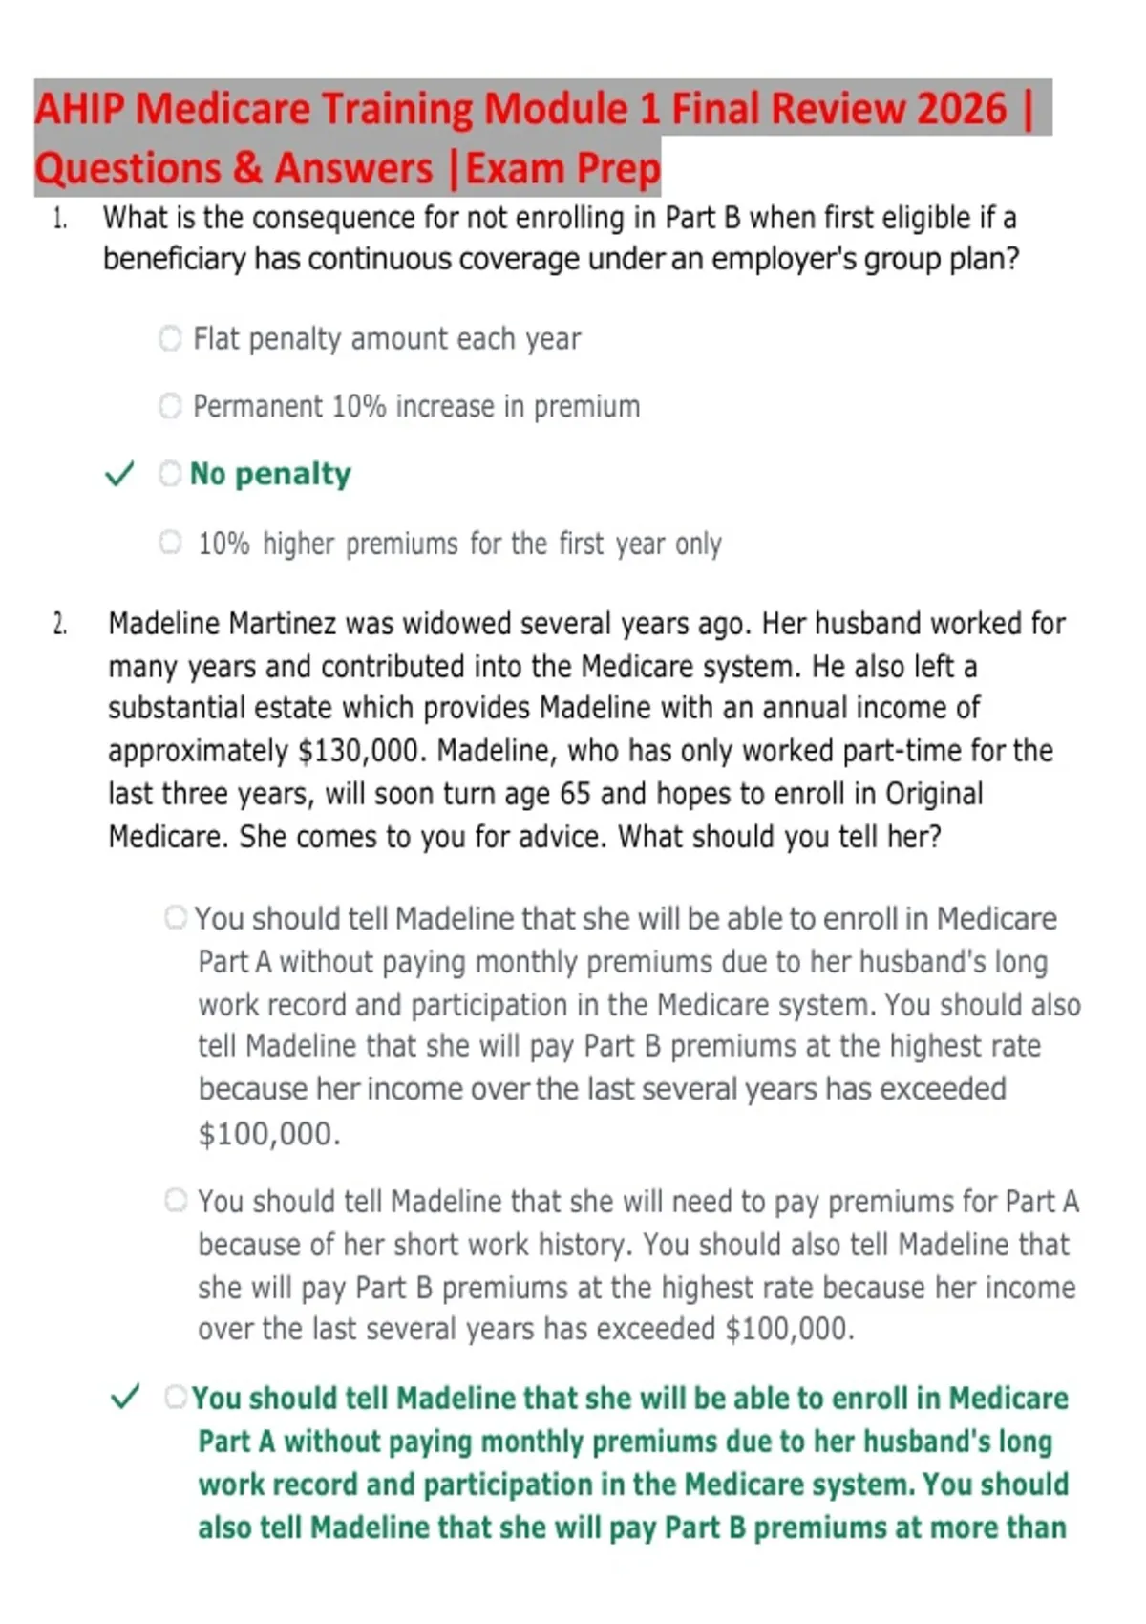The image size is (1146, 1624).
Task: Click the question number '1.' marker
Action: (59, 219)
